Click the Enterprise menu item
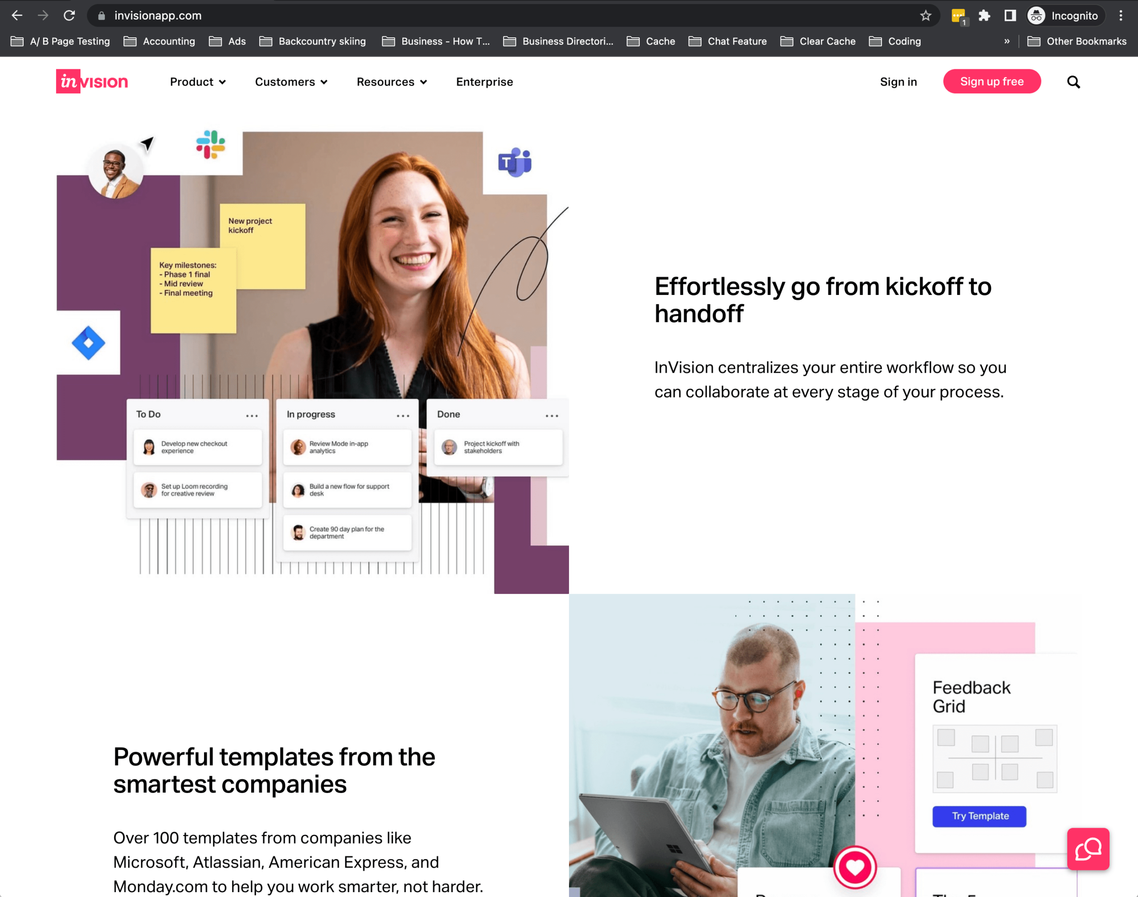Viewport: 1138px width, 897px height. (x=484, y=81)
